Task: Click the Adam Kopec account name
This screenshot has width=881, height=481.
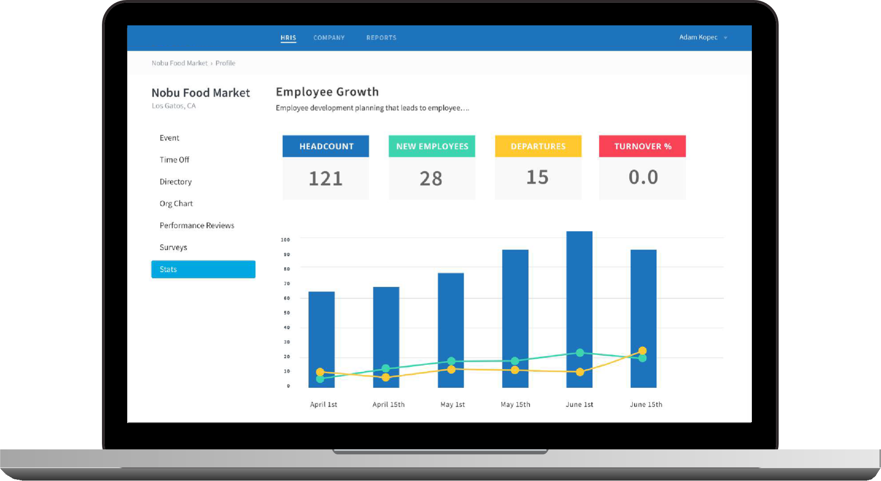Action: pos(698,37)
